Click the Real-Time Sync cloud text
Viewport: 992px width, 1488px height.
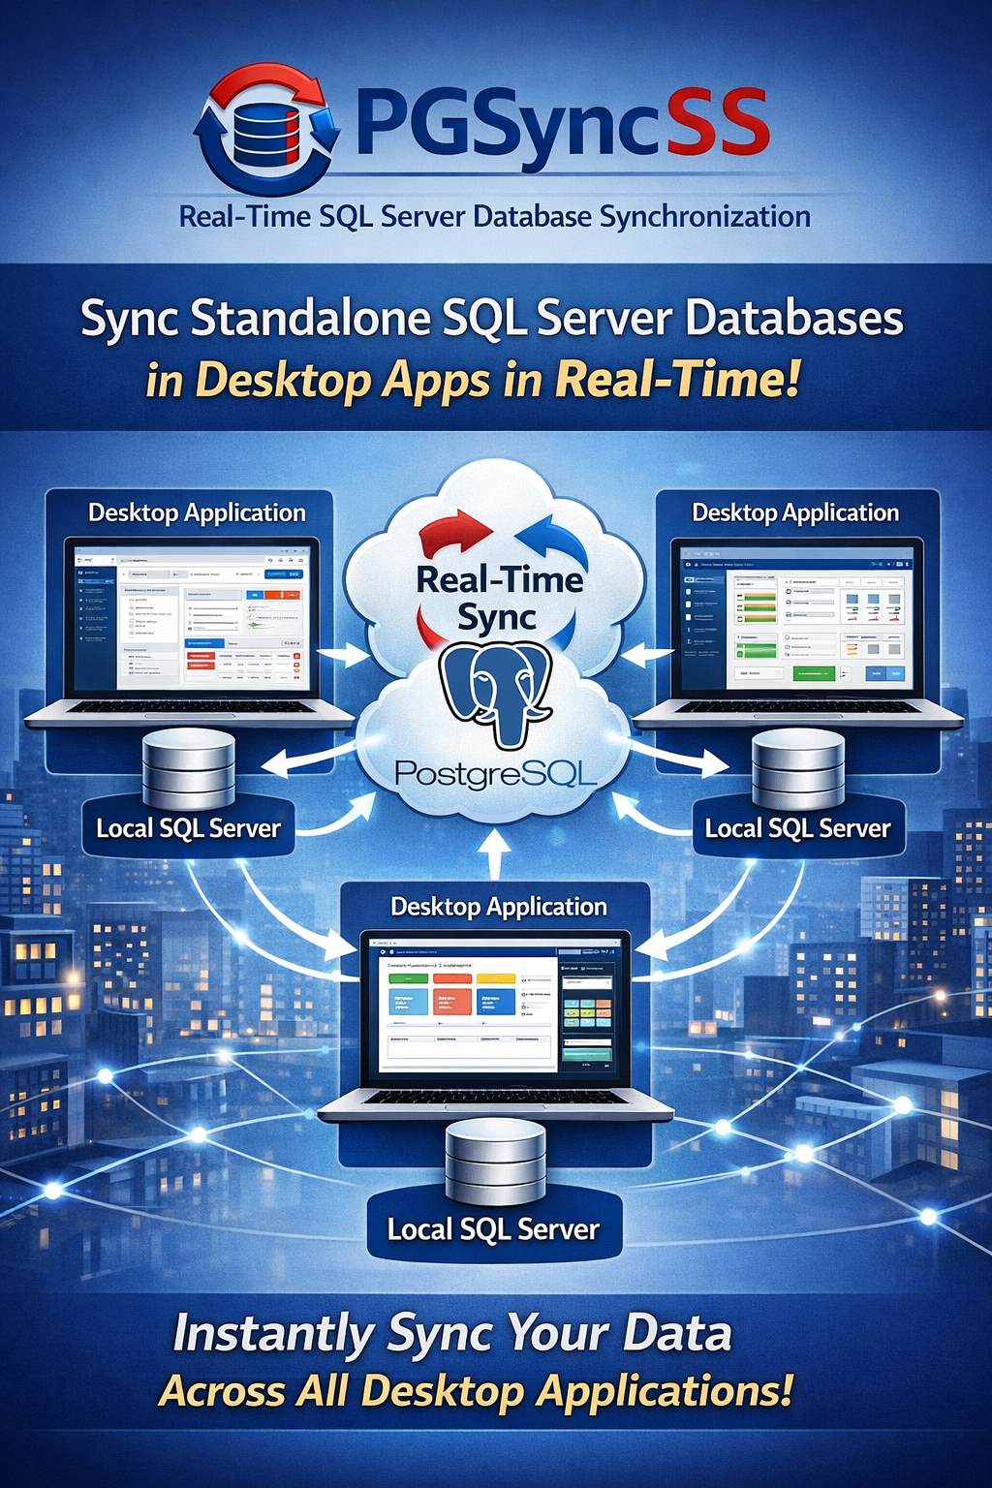498,598
